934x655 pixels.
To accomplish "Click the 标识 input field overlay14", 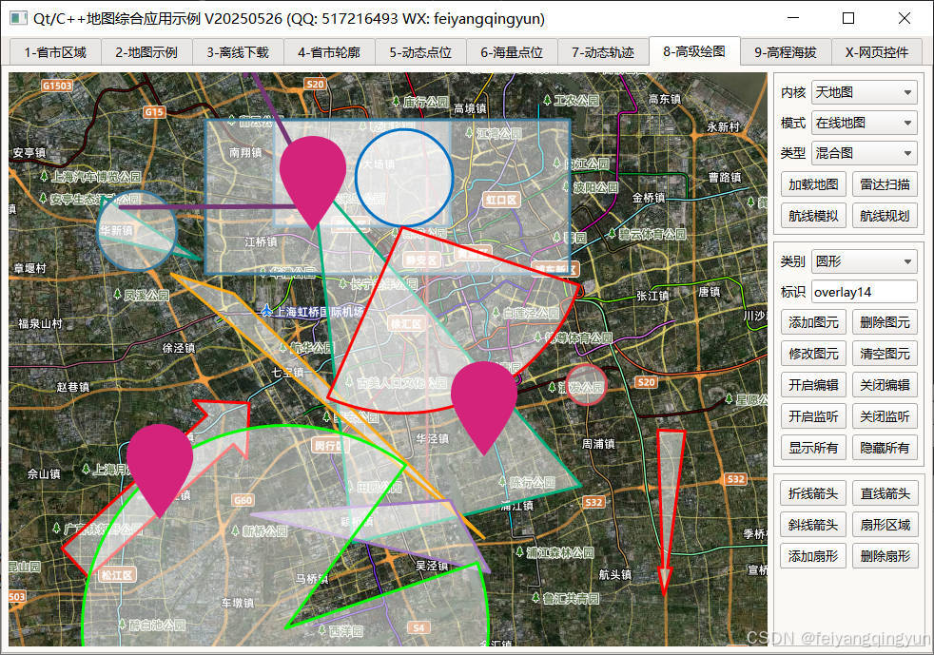I will [x=864, y=292].
